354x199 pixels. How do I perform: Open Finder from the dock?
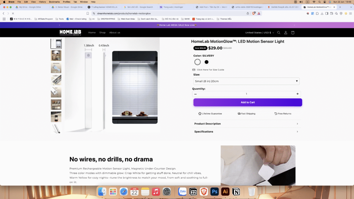coord(102,191)
